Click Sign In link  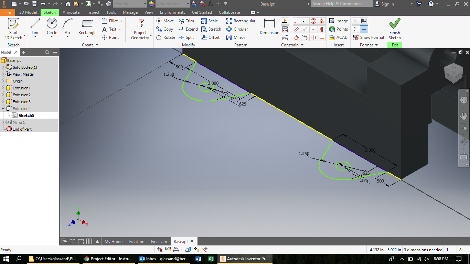[x=384, y=4]
